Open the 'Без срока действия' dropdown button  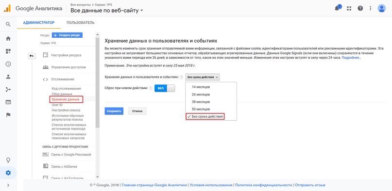click(203, 77)
